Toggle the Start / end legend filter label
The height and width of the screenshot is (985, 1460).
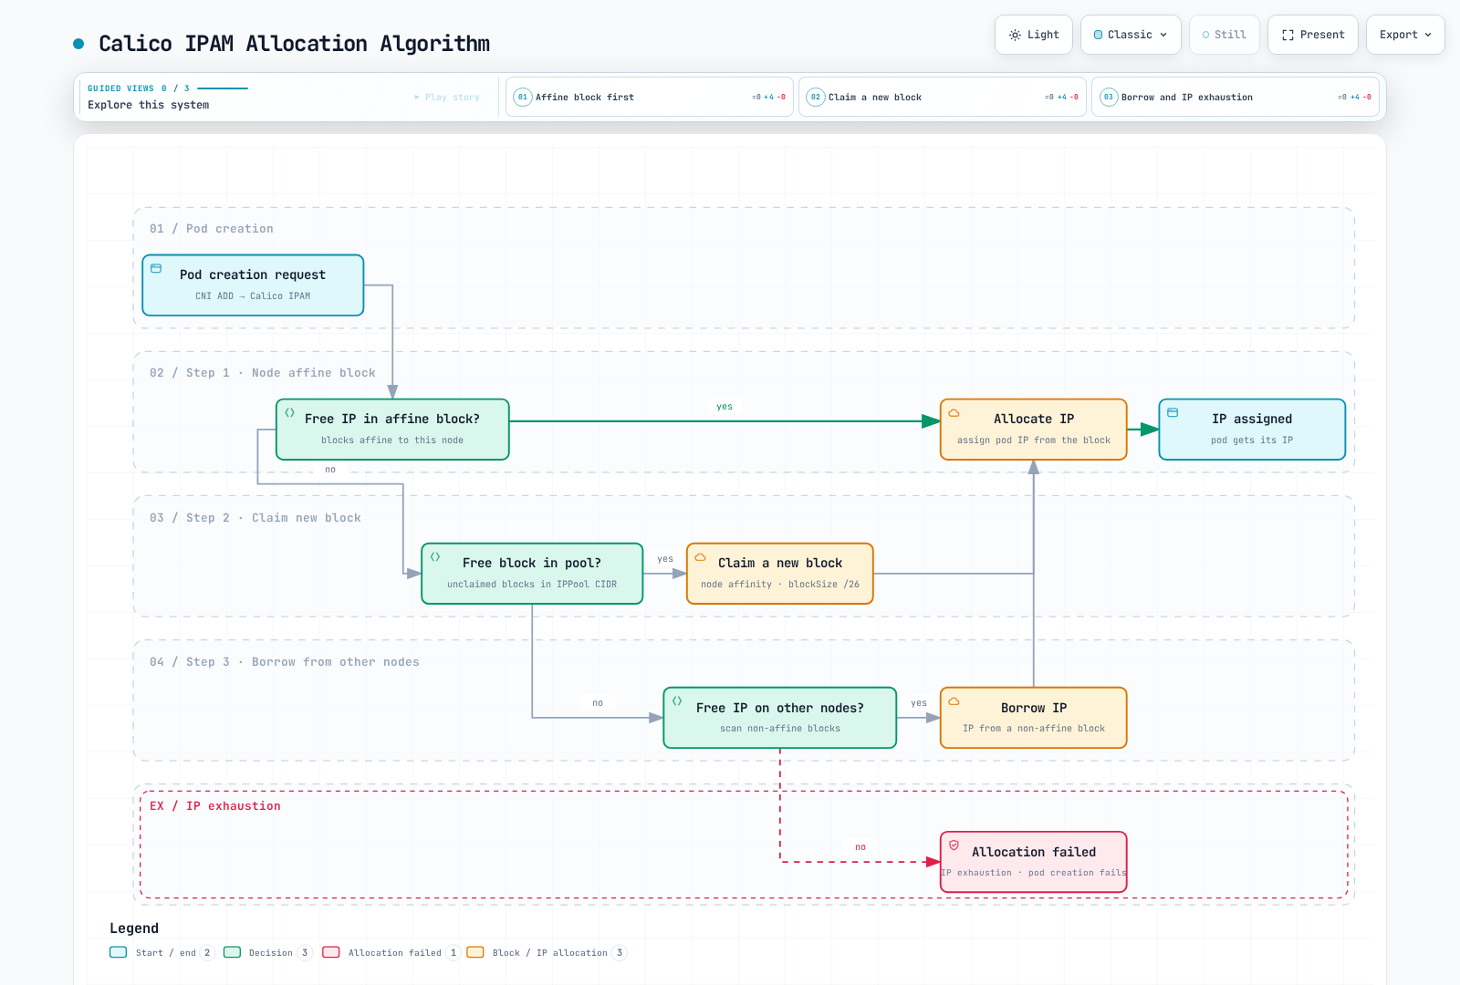point(166,953)
